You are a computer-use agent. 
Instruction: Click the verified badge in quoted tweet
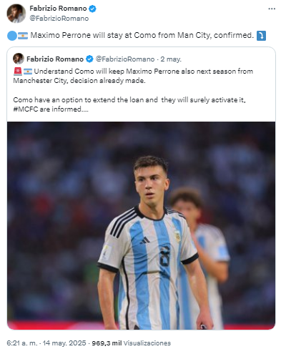click(x=89, y=59)
